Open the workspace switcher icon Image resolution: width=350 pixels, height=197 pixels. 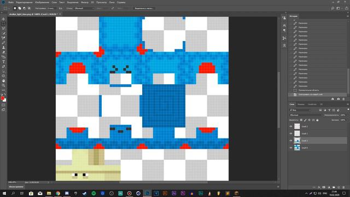click(339, 8)
